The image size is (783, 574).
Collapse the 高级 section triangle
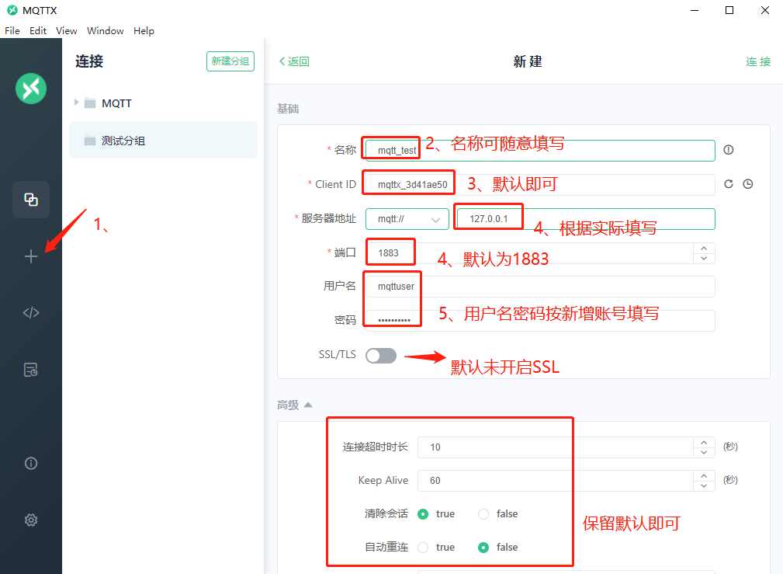[308, 405]
